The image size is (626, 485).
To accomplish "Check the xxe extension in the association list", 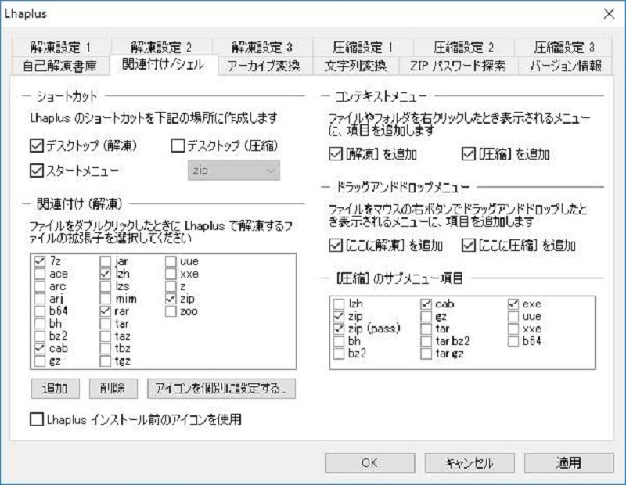I will pyautogui.click(x=171, y=274).
